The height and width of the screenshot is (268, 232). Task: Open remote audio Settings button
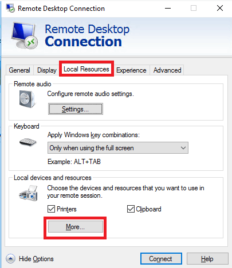point(76,109)
